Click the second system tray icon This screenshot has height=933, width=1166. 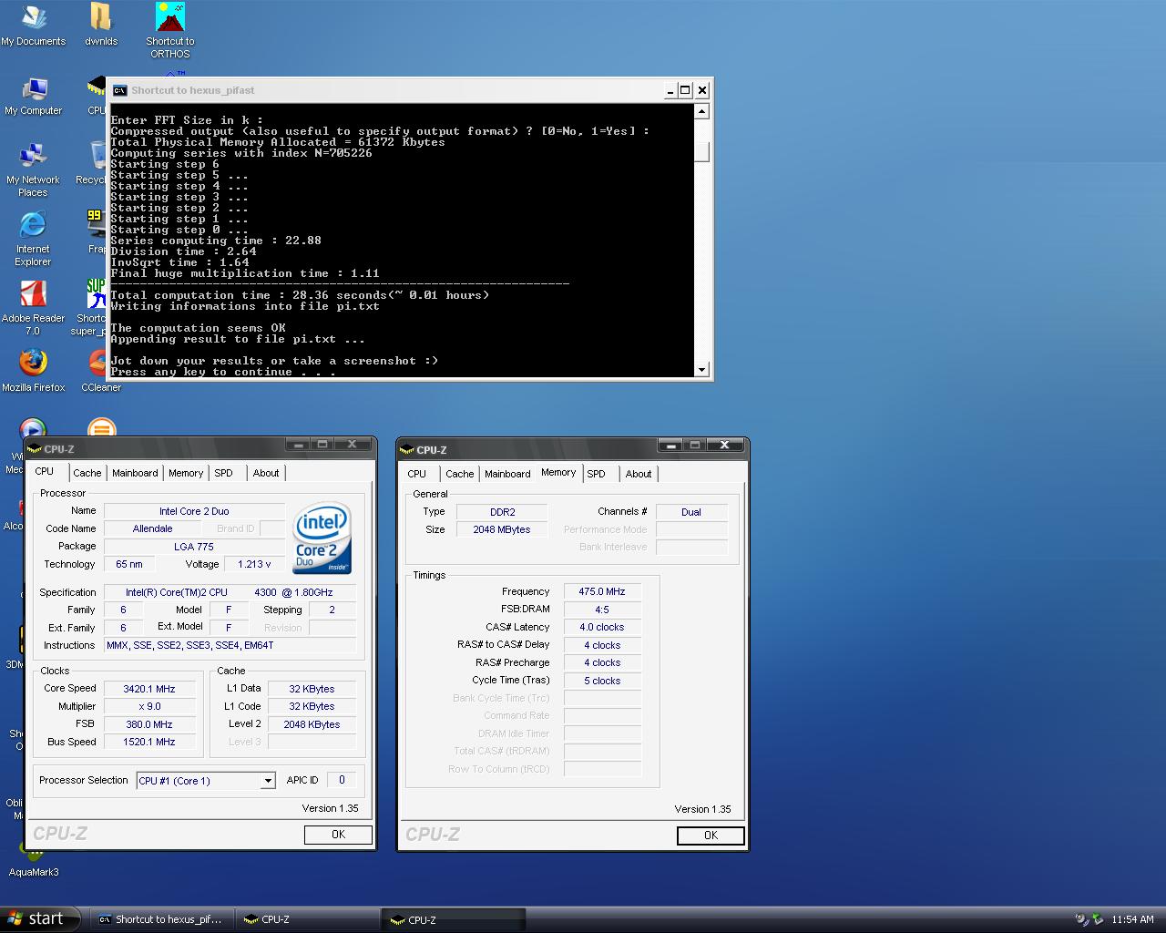click(1098, 919)
